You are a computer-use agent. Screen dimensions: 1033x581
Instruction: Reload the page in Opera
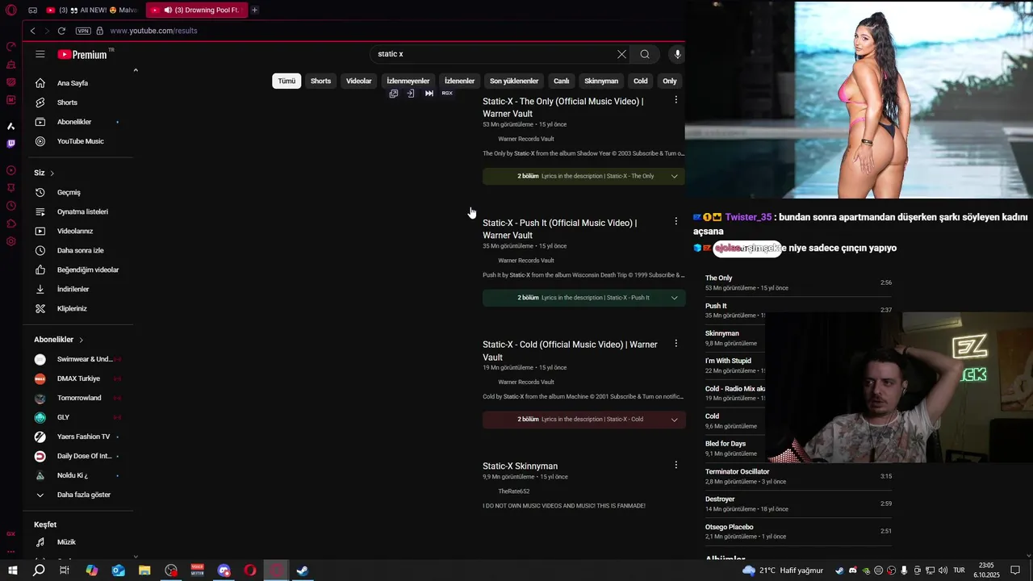coord(61,31)
